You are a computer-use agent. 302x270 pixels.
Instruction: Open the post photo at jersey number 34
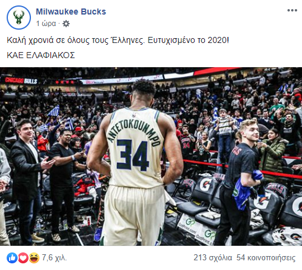click(x=133, y=155)
